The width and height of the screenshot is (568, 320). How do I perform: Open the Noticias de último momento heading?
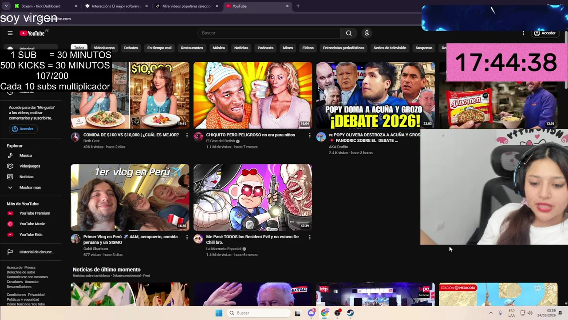click(x=106, y=269)
